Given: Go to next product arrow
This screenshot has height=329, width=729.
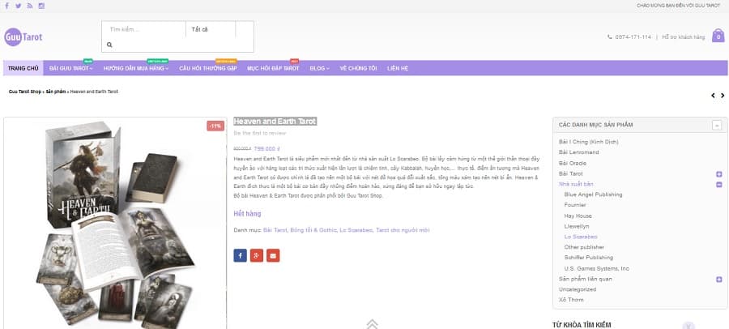Looking at the screenshot, I should (x=723, y=96).
